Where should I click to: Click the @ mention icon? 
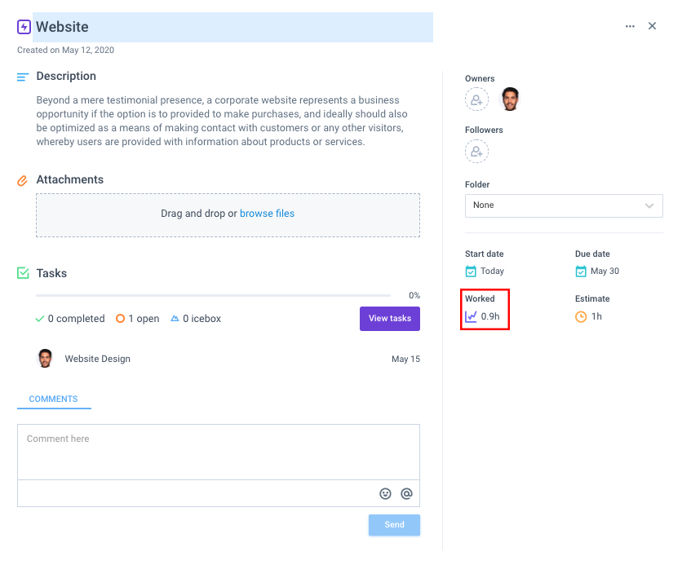point(406,494)
